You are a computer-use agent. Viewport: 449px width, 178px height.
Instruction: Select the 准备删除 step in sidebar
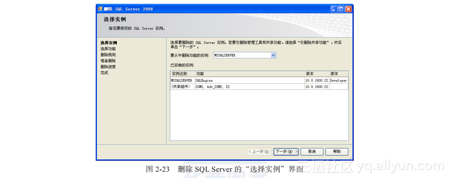coord(108,61)
